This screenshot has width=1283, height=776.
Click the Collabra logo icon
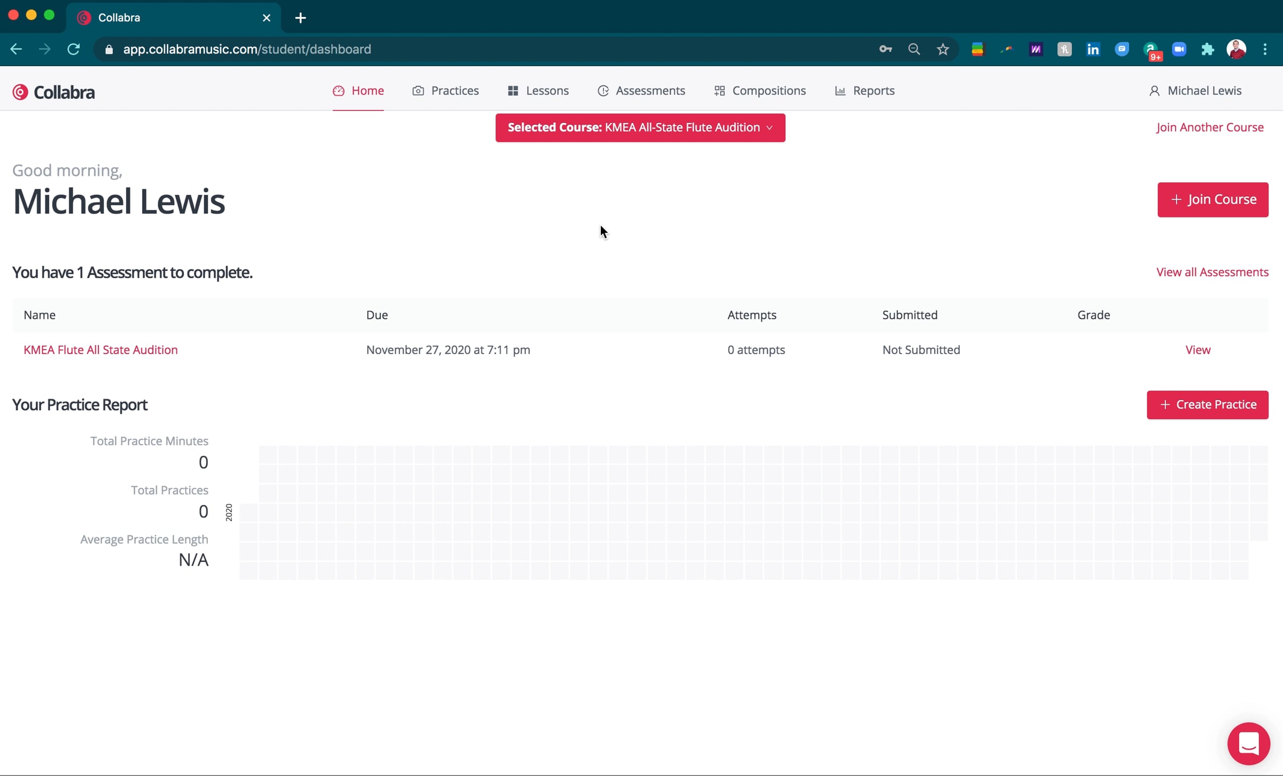point(20,92)
